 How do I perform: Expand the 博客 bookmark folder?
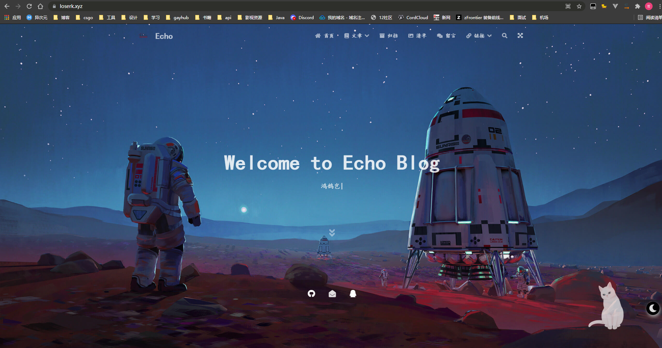point(62,17)
